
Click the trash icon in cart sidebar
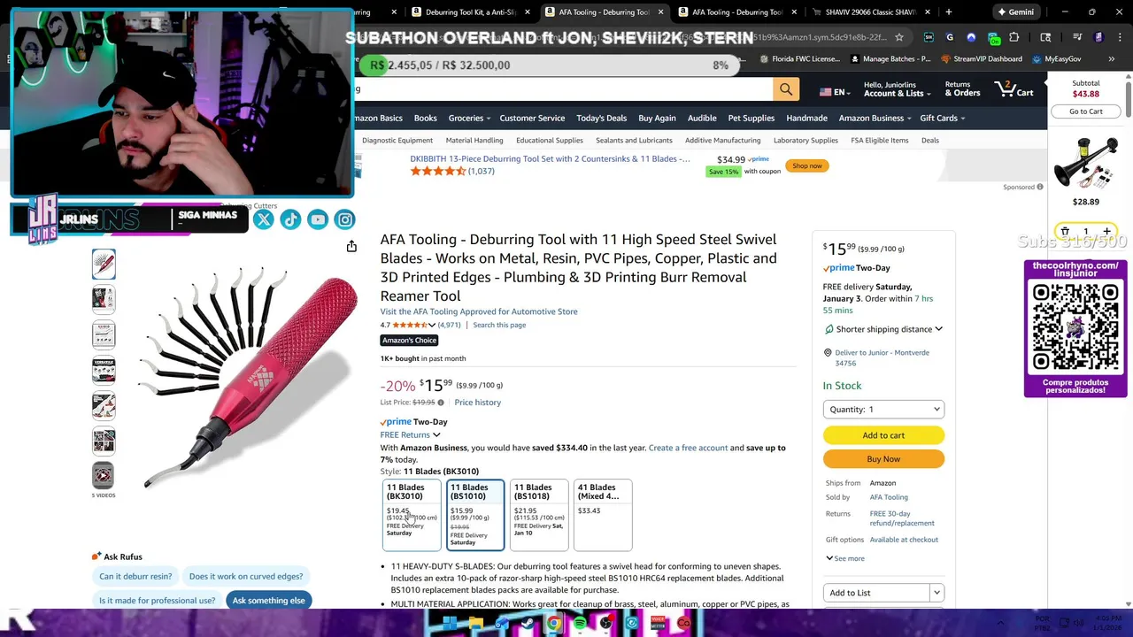(1065, 231)
